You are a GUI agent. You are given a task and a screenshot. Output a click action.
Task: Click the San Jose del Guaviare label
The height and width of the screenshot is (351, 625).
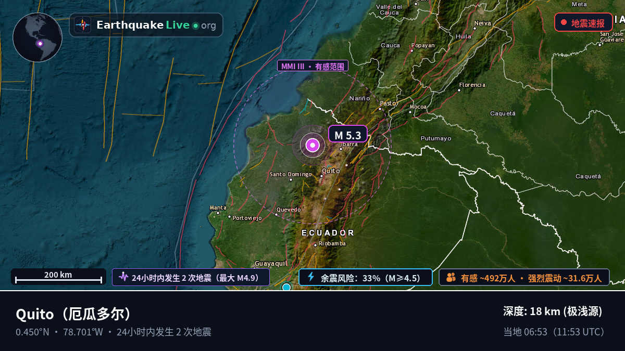click(611, 36)
